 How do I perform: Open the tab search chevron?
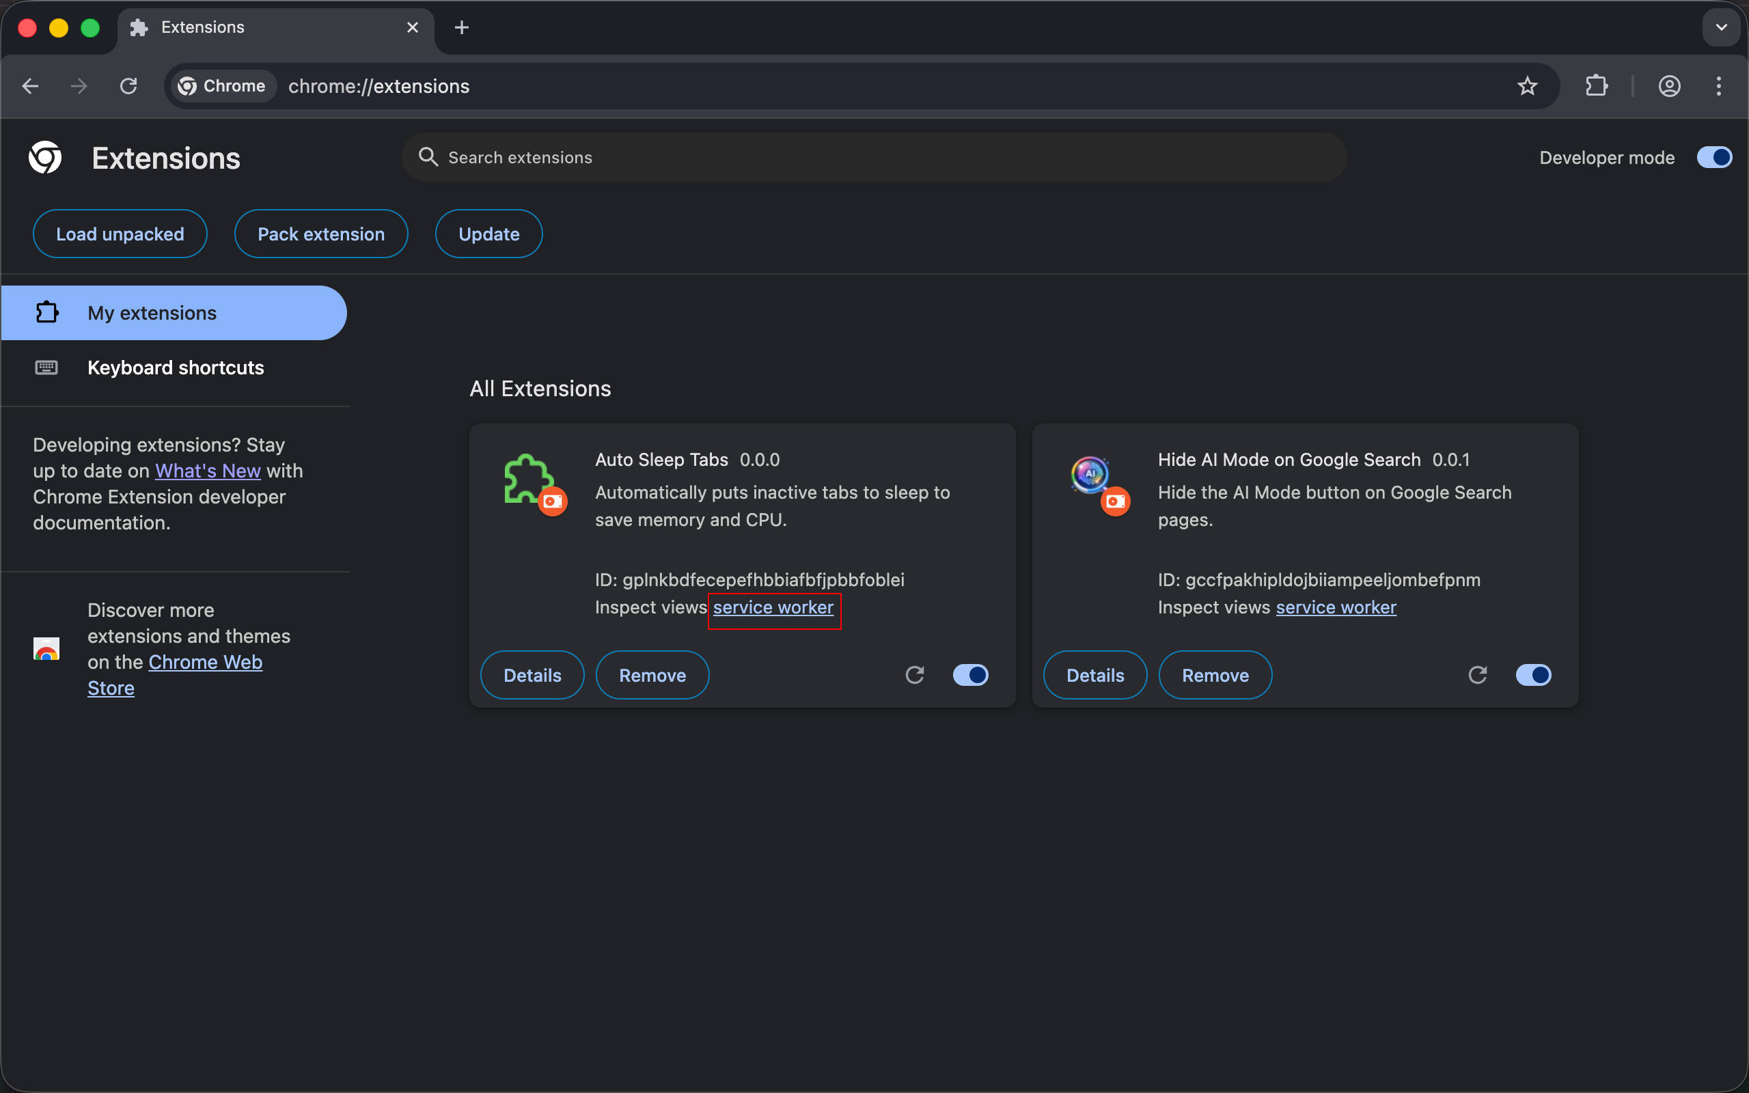(1722, 27)
